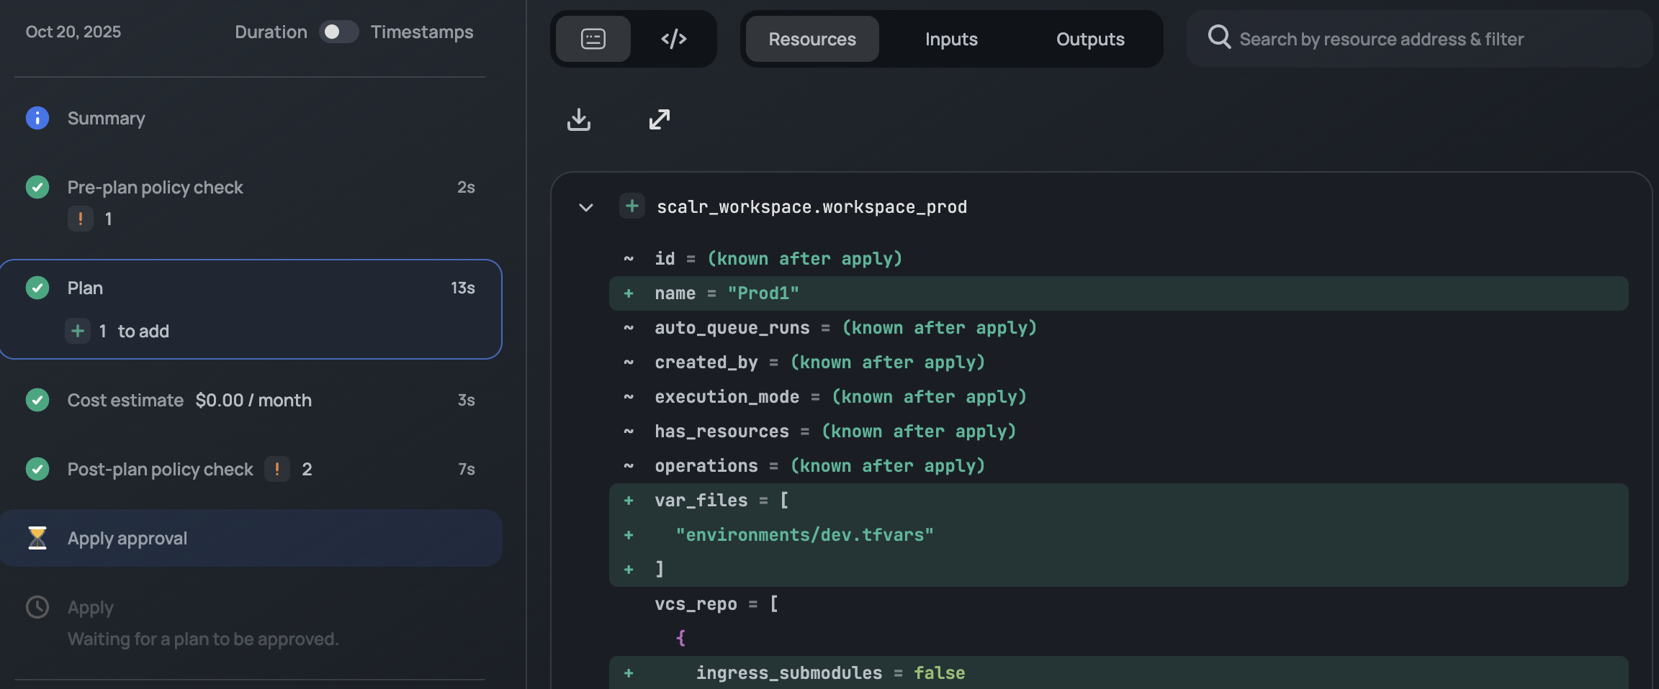
Task: Click the '1 to add' plan summary
Action: [134, 331]
